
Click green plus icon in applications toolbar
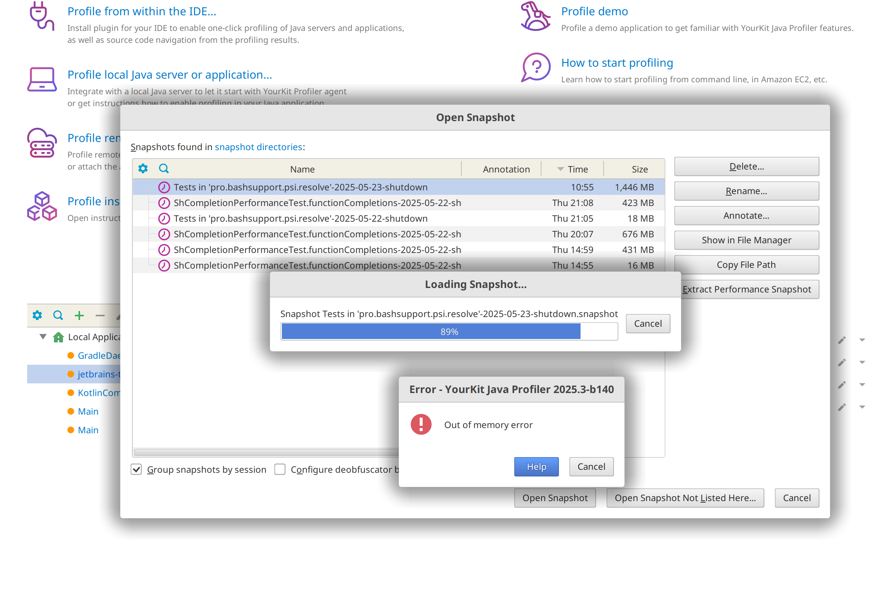[x=79, y=316]
